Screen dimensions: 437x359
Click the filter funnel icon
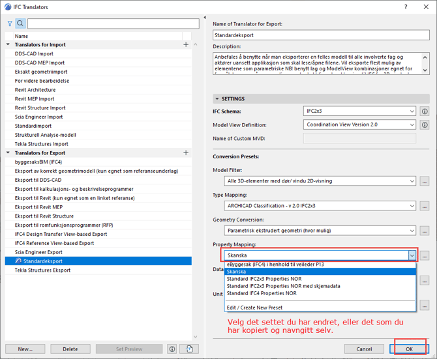[10, 23]
